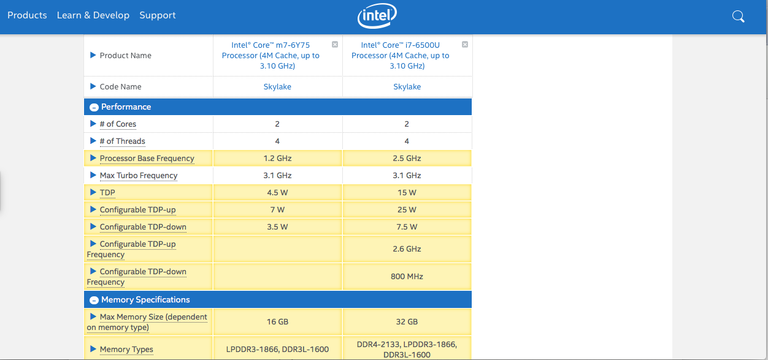768x360 pixels.
Task: Remove Core m7-6Y75 from comparison
Action: (335, 45)
